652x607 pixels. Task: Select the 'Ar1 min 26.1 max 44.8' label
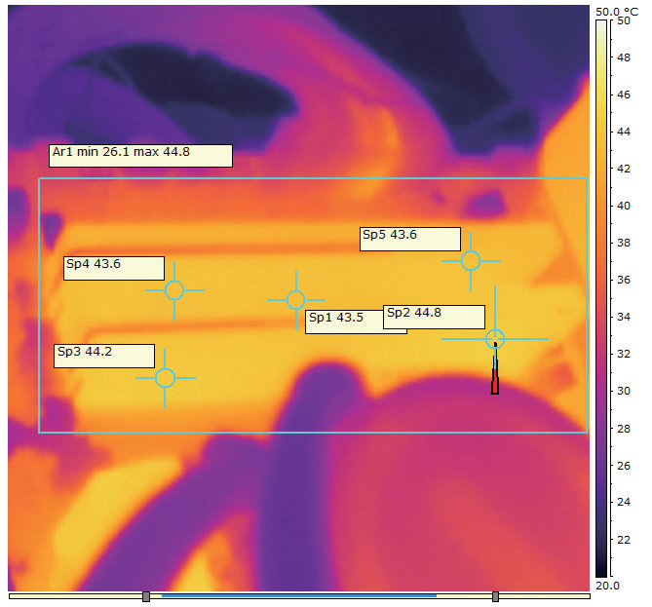coord(140,156)
